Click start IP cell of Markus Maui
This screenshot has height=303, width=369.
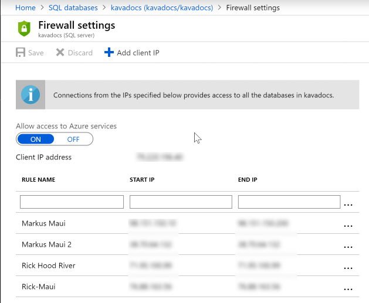(x=153, y=223)
